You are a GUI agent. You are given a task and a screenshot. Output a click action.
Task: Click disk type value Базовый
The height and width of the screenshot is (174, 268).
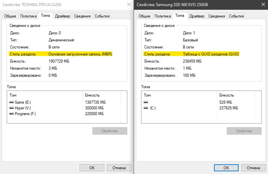point(190,40)
